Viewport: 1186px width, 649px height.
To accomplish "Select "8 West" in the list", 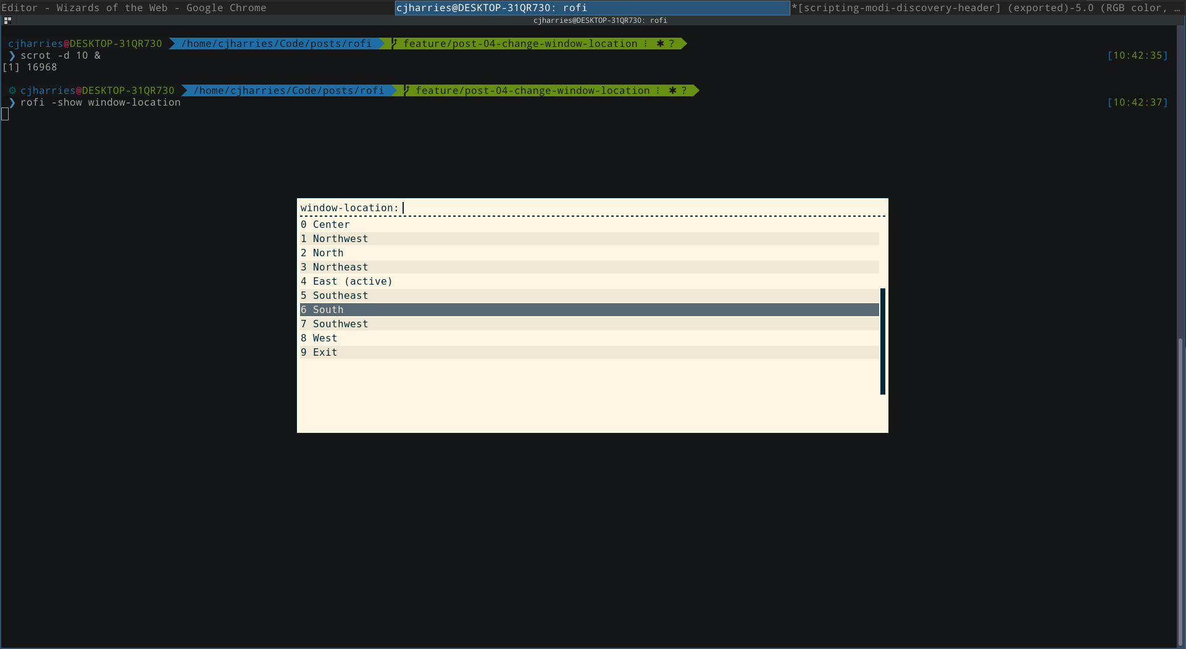I will (590, 338).
